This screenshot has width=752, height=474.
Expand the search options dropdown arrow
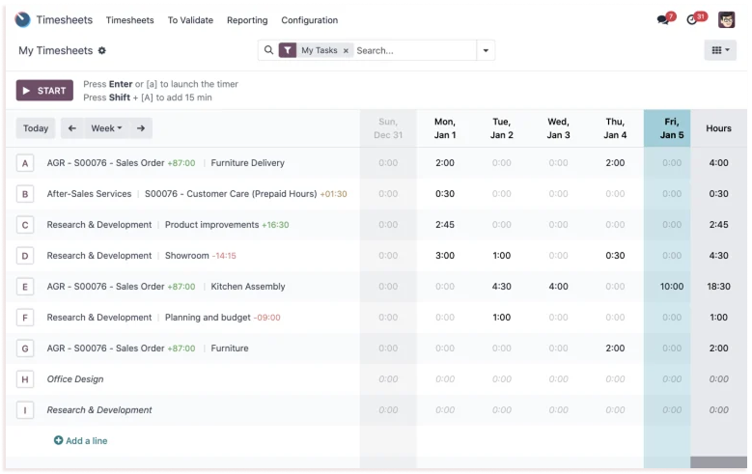(x=486, y=50)
